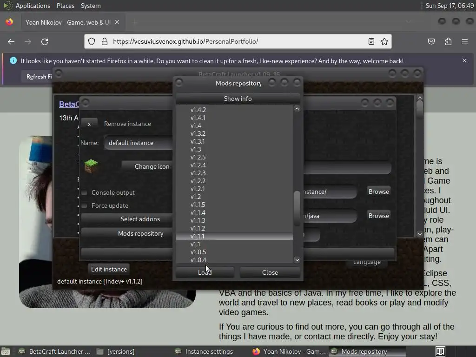Select version v1.2 in the list
Image resolution: width=476 pixels, height=357 pixels.
(x=234, y=197)
